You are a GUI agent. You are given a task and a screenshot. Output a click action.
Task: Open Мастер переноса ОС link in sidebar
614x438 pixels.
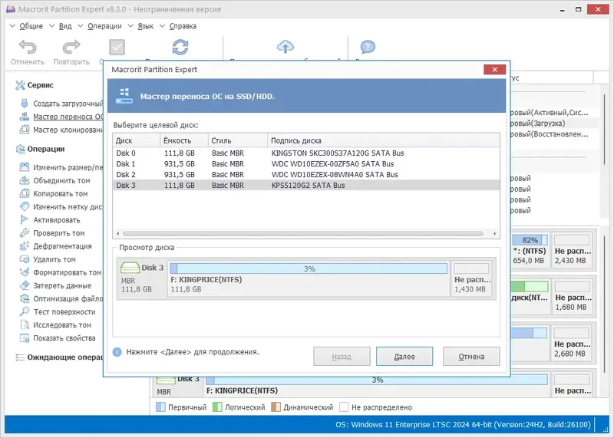click(x=68, y=117)
